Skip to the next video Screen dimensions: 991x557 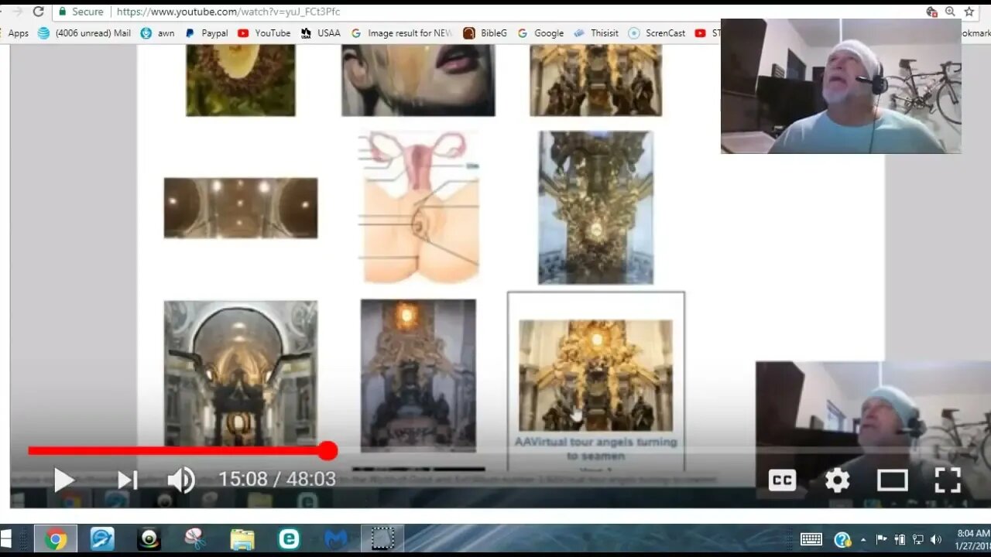[x=127, y=480]
